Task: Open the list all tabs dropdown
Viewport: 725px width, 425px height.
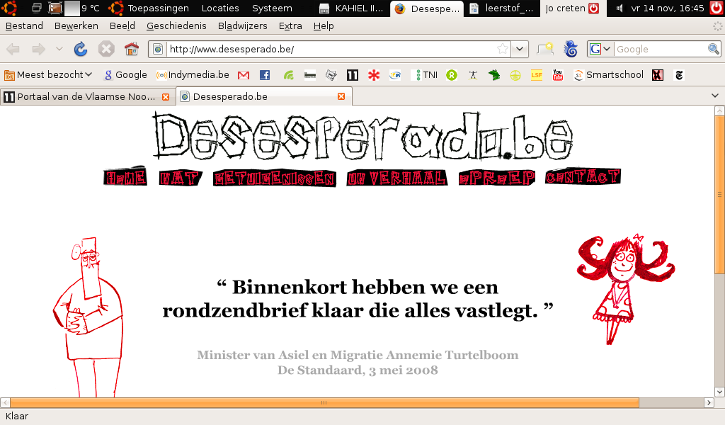Action: pos(715,96)
